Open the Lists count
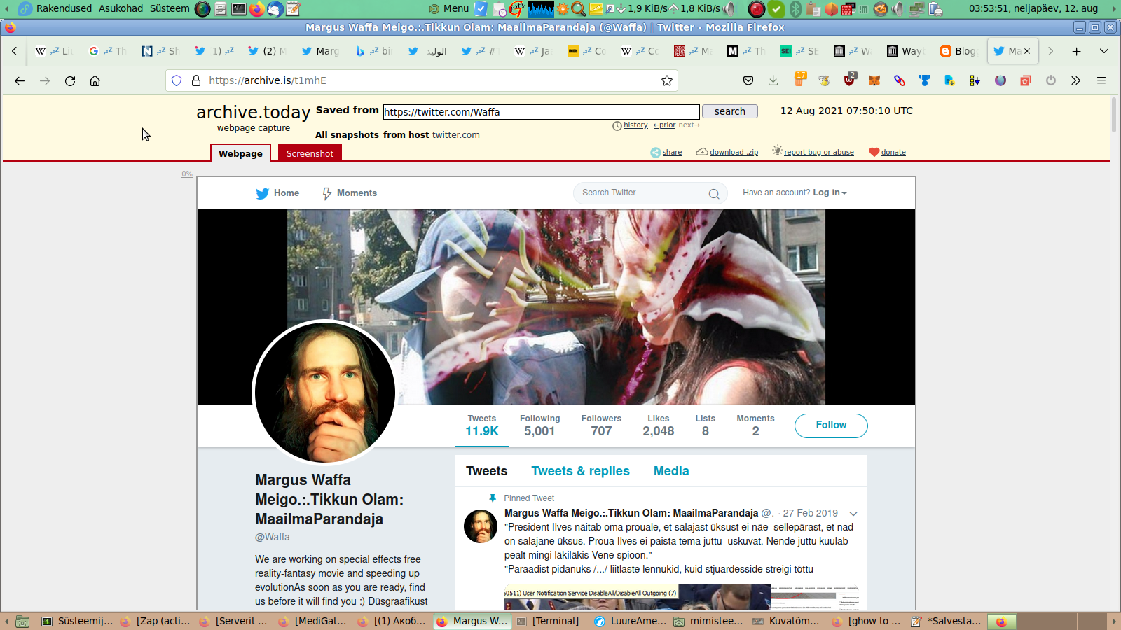Viewport: 1121px width, 630px height. 706,425
